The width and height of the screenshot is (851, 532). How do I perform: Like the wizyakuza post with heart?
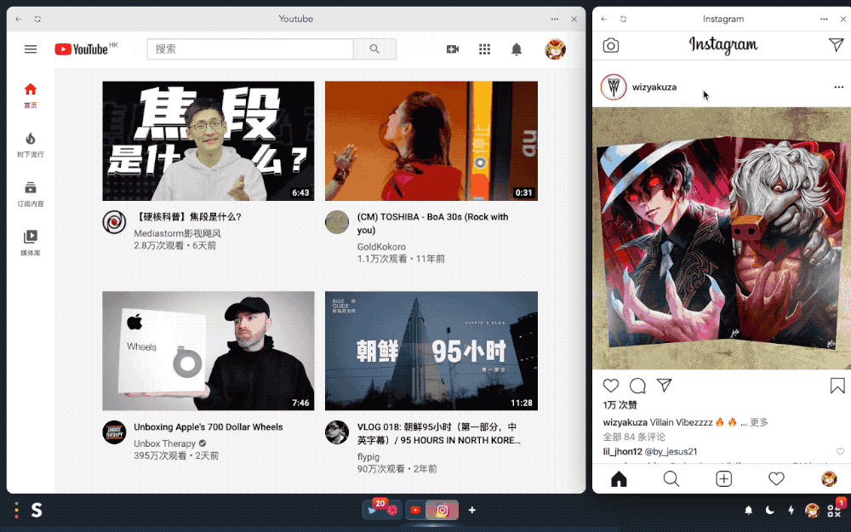coord(611,386)
